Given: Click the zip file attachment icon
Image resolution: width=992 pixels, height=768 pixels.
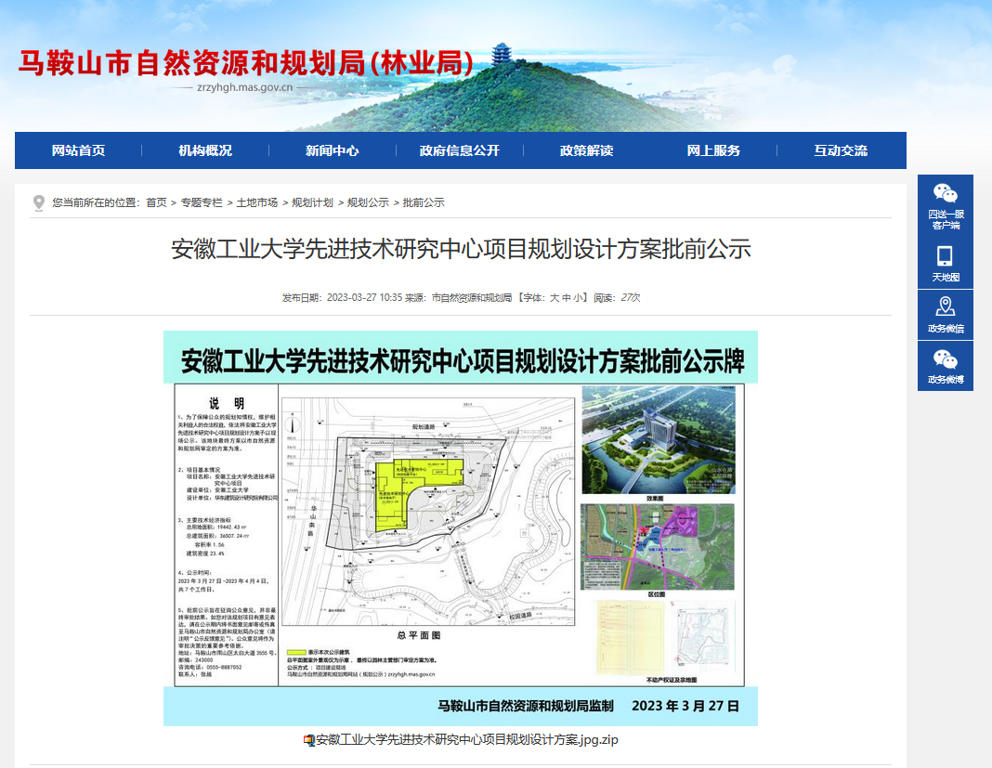Looking at the screenshot, I should [x=308, y=740].
